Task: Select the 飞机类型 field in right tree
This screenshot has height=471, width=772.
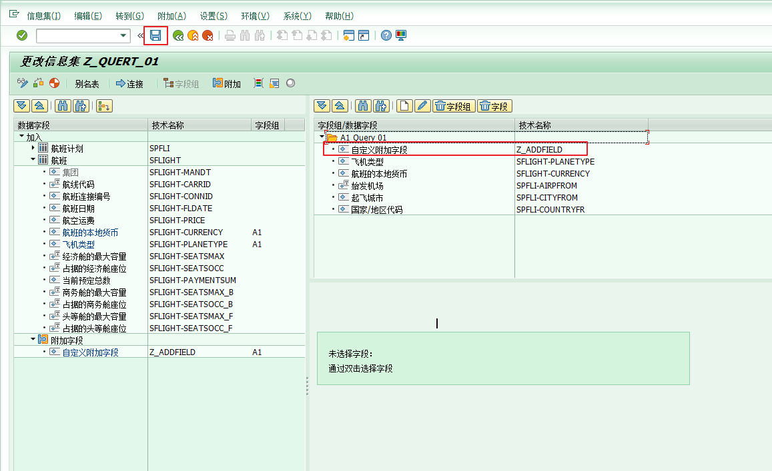Action: [x=367, y=162]
